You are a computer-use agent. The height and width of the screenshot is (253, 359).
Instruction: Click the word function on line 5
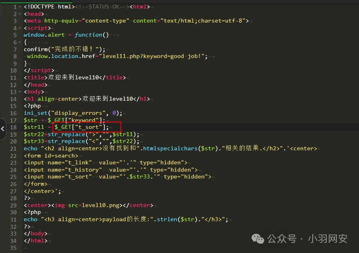tap(88, 35)
